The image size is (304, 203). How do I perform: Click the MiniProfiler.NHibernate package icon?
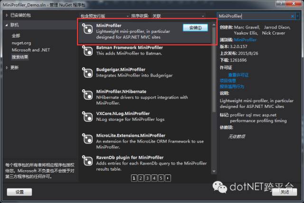[x=87, y=95]
